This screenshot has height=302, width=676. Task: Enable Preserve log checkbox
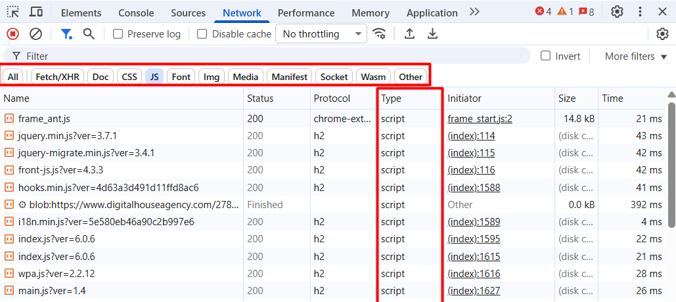click(x=118, y=34)
